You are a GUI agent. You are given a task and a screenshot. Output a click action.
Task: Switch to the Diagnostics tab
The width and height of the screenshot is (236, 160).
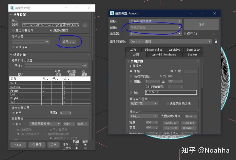point(154,50)
